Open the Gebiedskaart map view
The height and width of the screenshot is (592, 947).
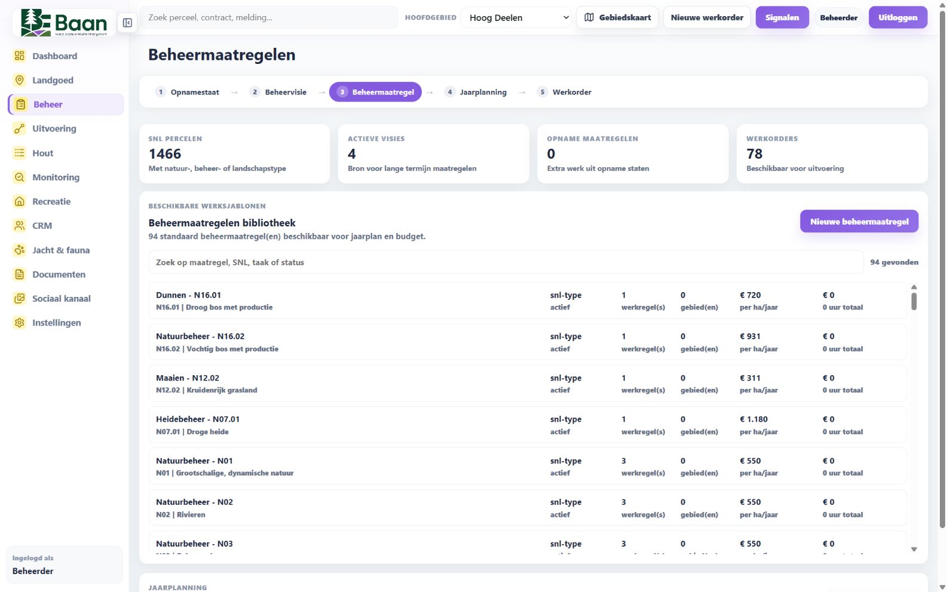618,17
